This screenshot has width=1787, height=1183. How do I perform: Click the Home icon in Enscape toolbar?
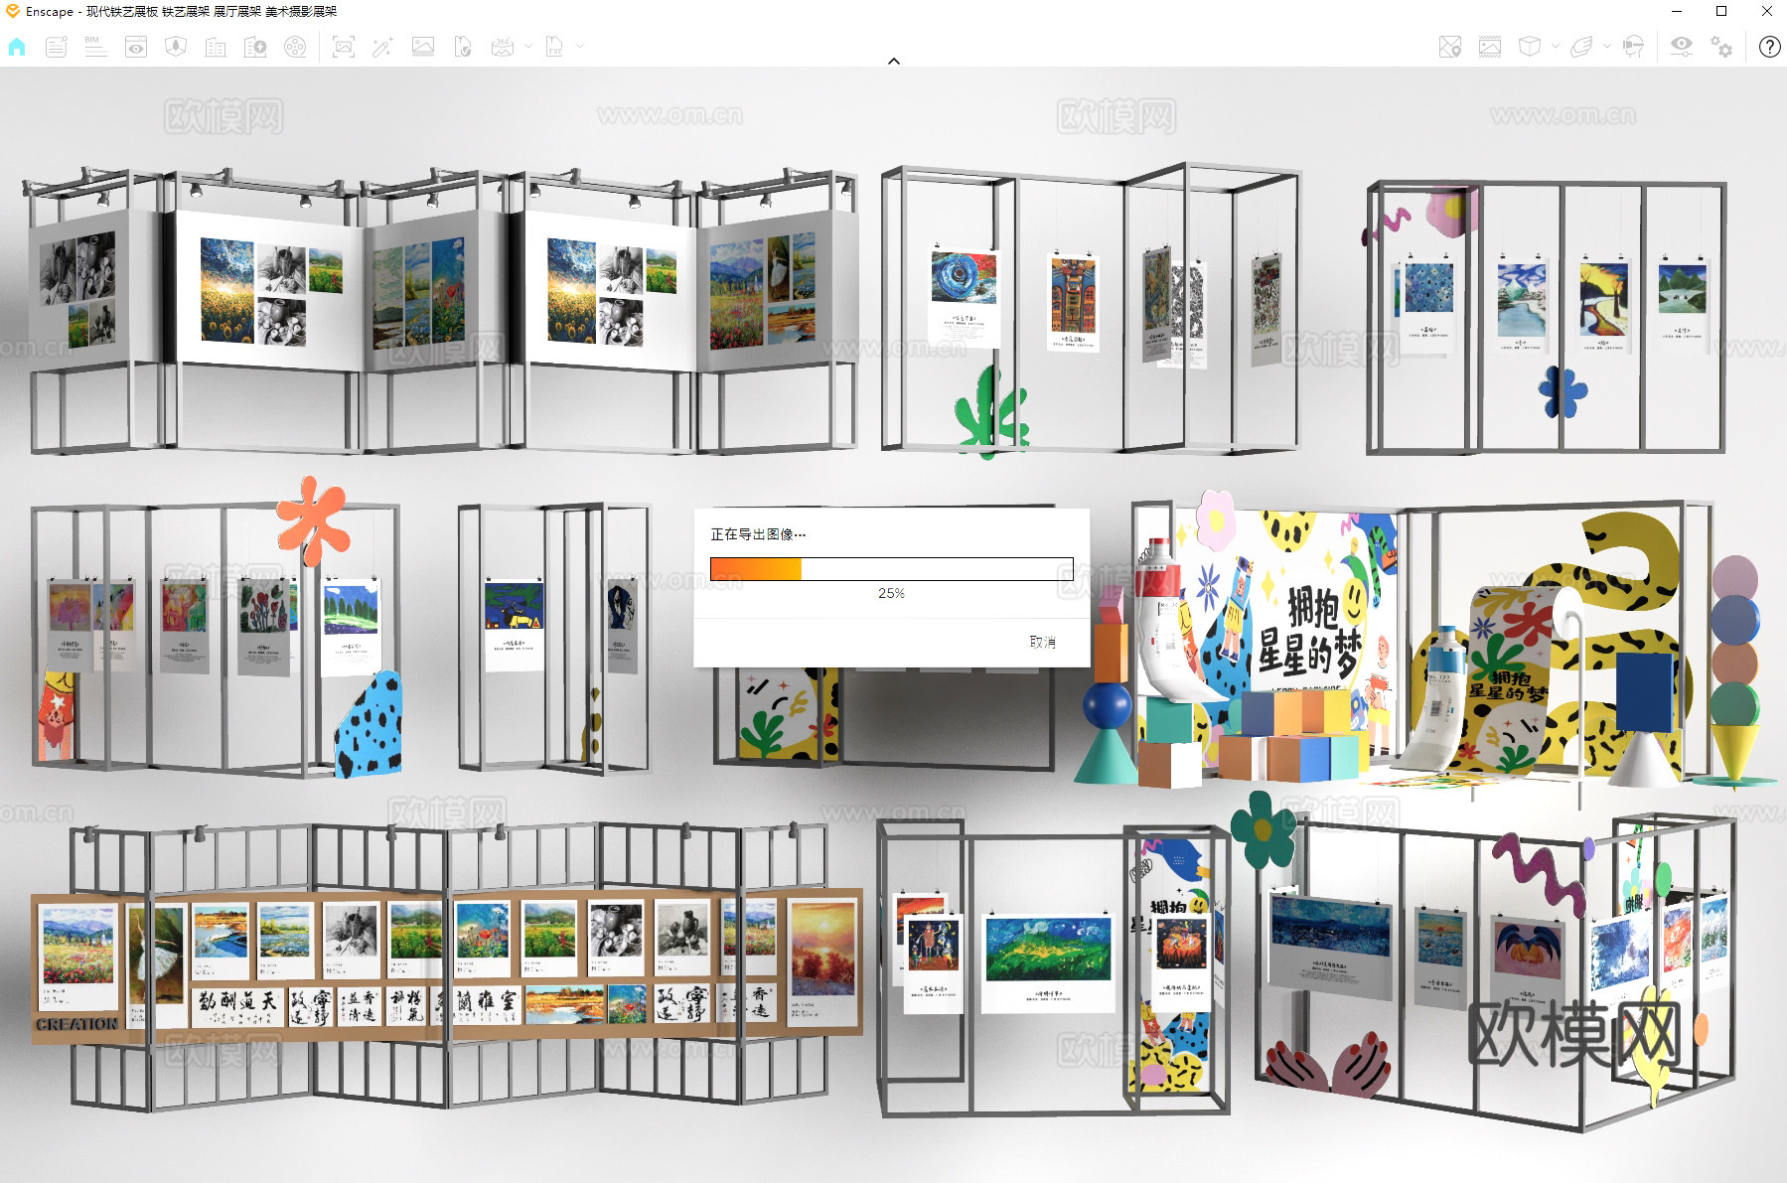(x=17, y=47)
